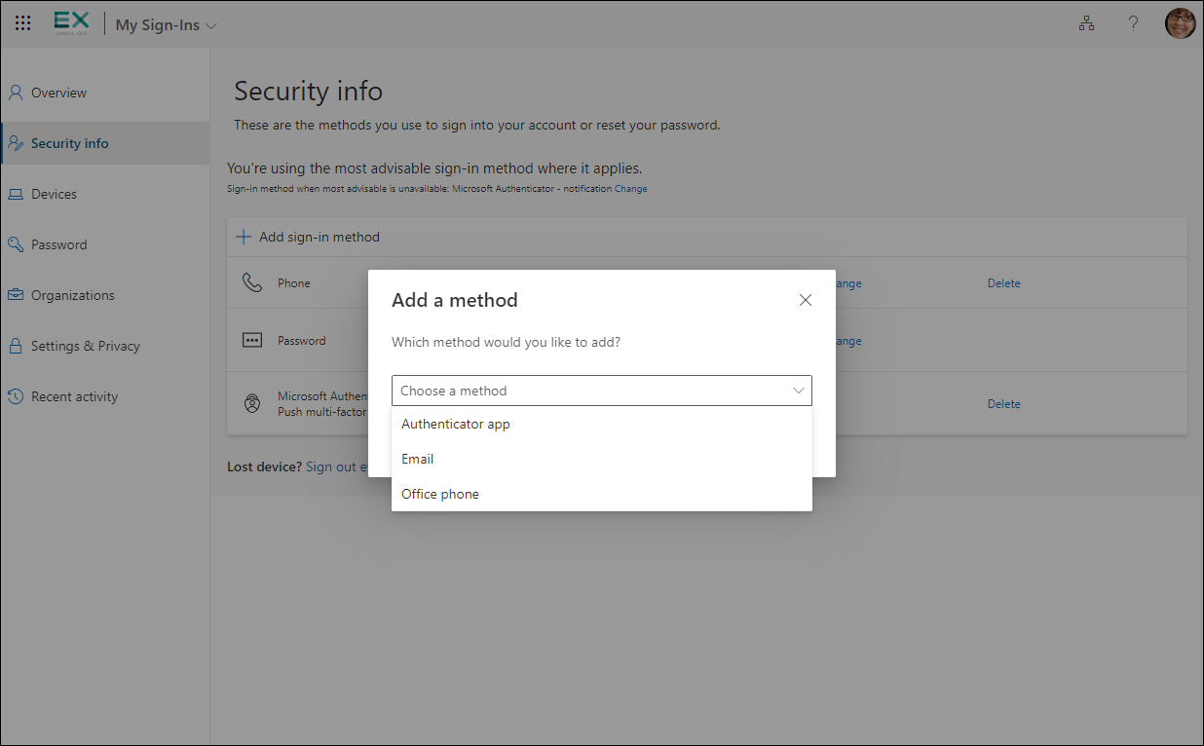Expand the My Sign-Ins title dropdown
The width and height of the screenshot is (1204, 746).
(166, 25)
